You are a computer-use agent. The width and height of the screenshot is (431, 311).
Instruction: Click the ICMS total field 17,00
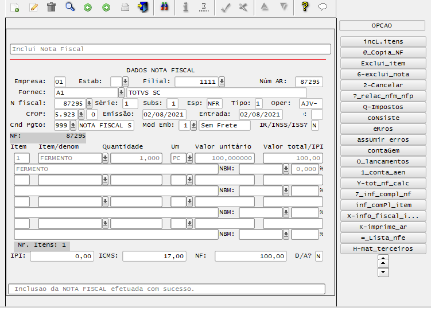[x=154, y=256]
